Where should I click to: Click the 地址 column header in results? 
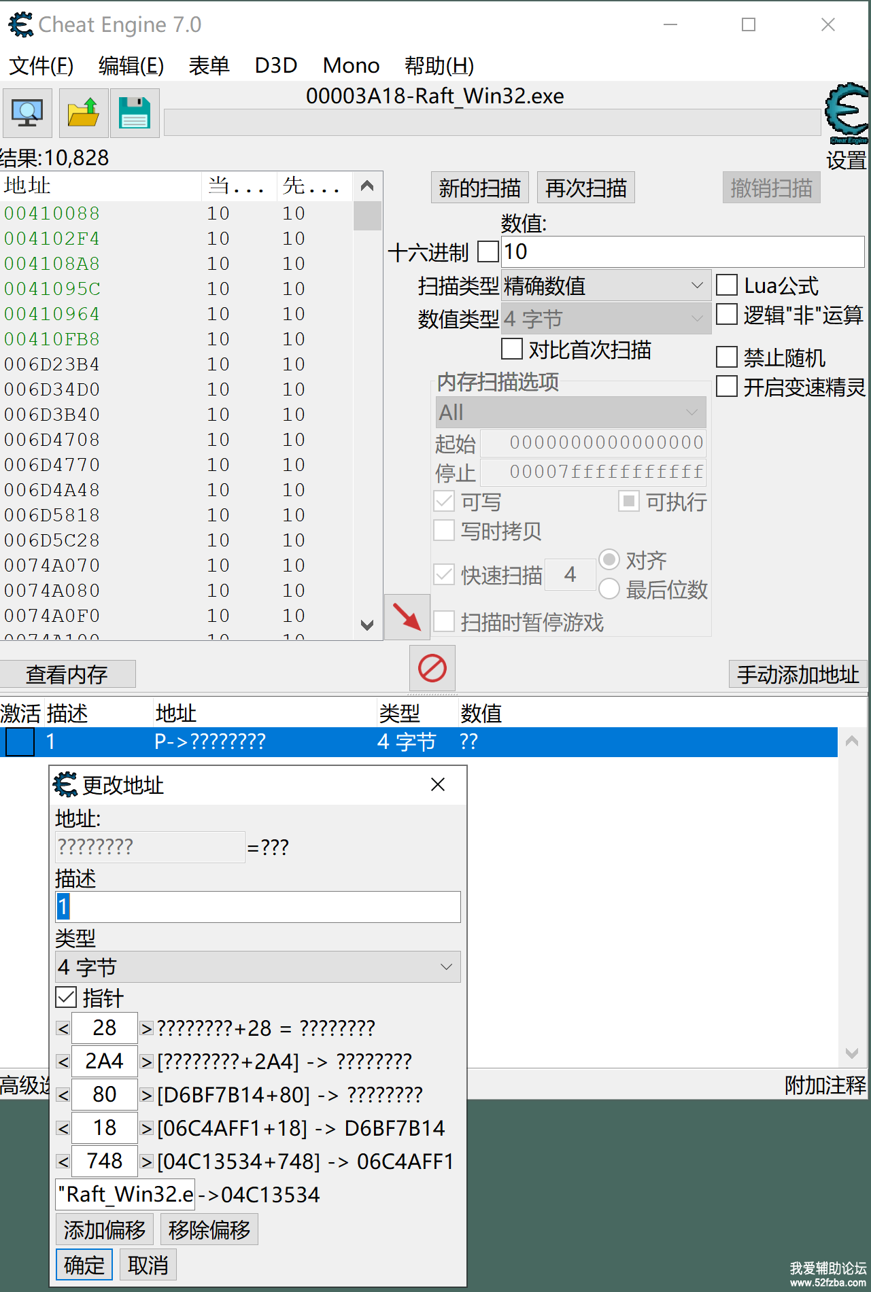(x=101, y=186)
